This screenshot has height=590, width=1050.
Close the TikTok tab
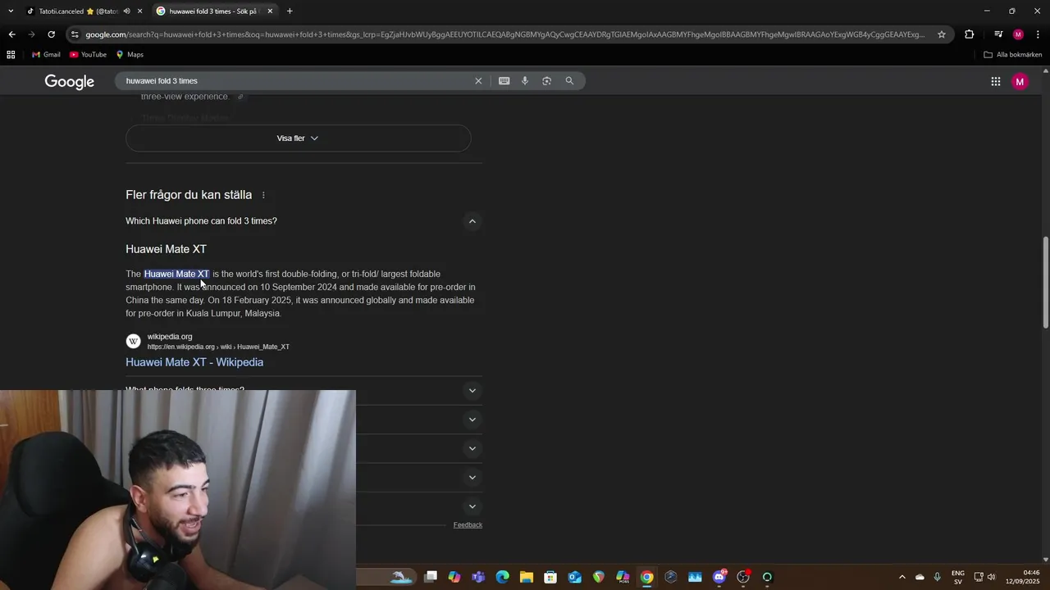pyautogui.click(x=140, y=11)
